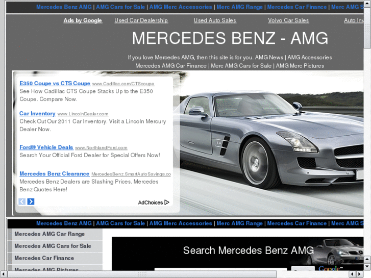Click the AdChoices triangle icon

point(167,203)
